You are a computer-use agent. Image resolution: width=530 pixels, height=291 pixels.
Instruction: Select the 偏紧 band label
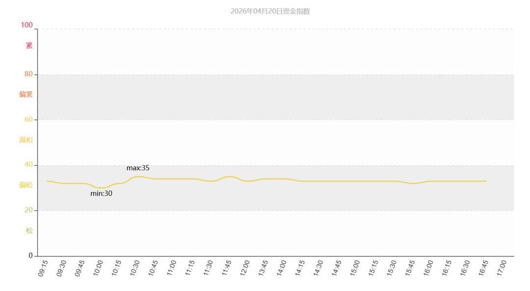(26, 94)
